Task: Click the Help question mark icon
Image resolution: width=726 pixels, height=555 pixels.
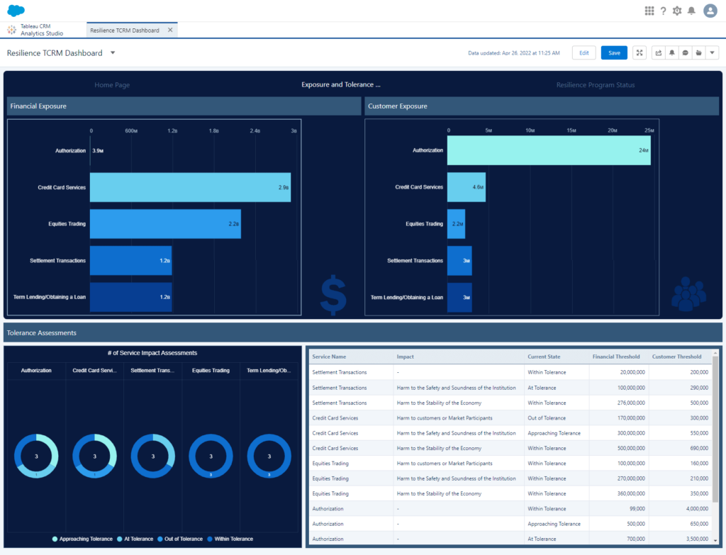Action: point(663,11)
